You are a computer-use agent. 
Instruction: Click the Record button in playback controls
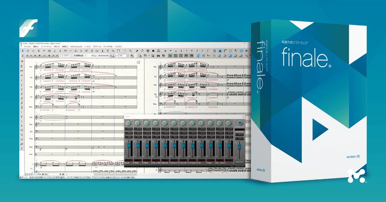pos(49,56)
